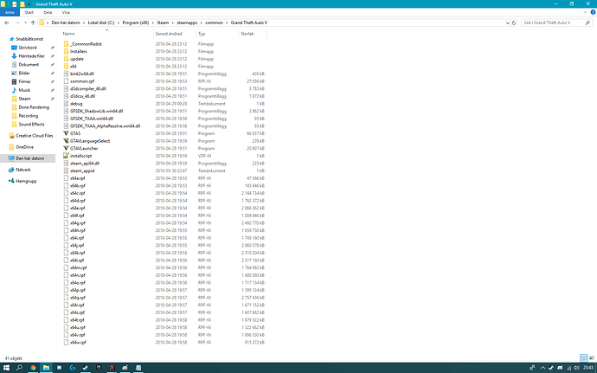Select the GTAVLauncher program
This screenshot has width=597, height=373.
pyautogui.click(x=84, y=149)
